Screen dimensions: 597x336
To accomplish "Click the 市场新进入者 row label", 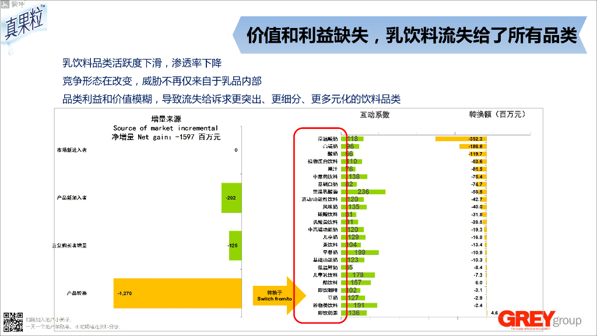I will (x=72, y=150).
